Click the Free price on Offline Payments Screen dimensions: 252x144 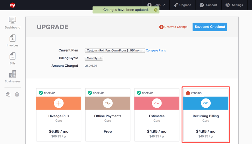108,132
